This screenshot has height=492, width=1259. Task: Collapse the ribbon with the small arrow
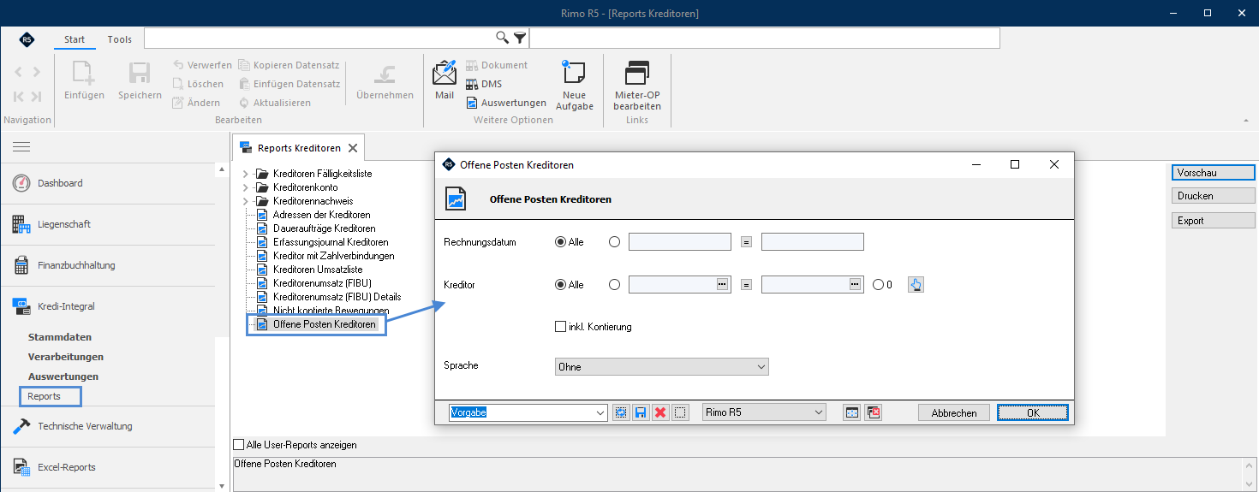coord(1245,121)
